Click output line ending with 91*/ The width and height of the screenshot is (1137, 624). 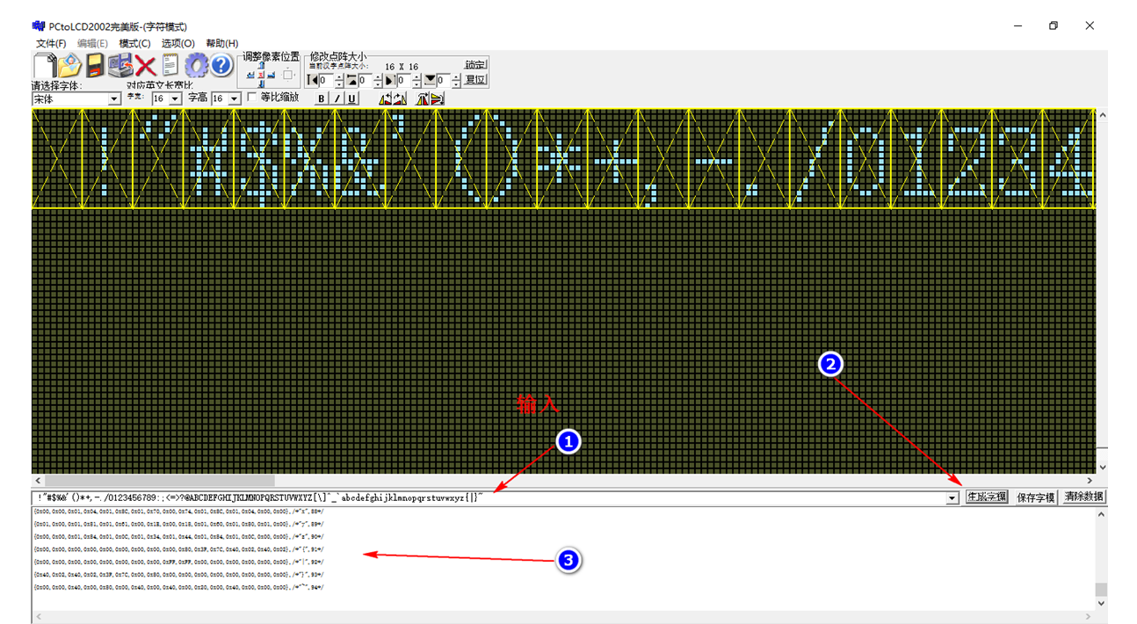pos(178,548)
